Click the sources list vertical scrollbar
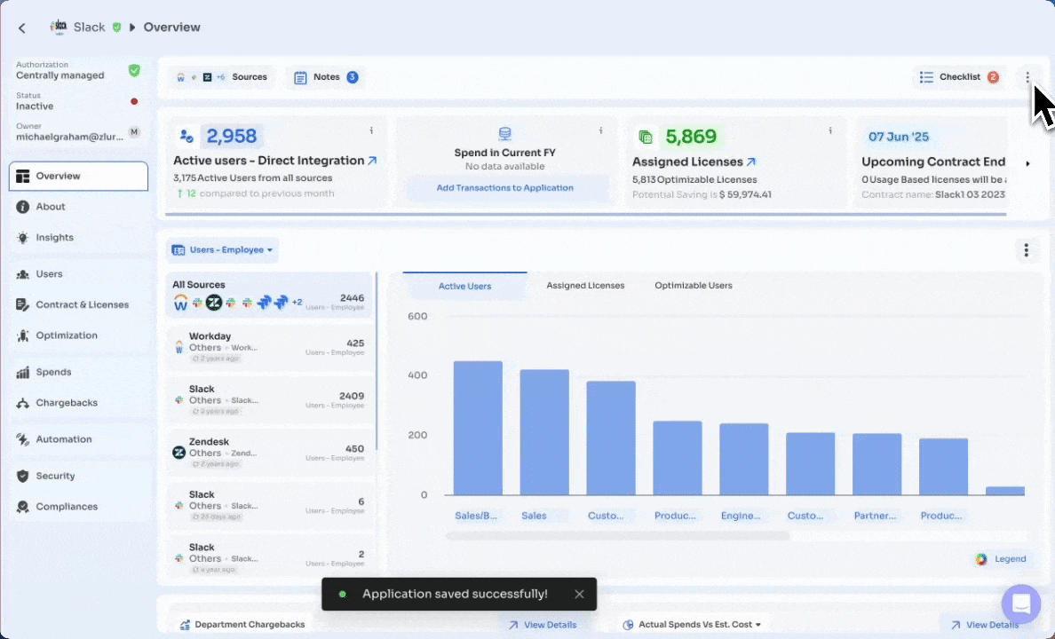Image resolution: width=1055 pixels, height=639 pixels. click(377, 361)
